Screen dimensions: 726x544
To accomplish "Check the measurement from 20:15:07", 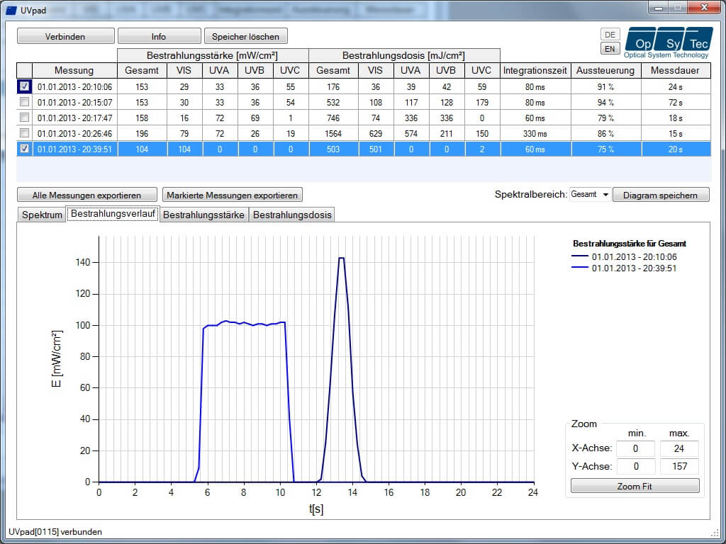I will pos(26,102).
